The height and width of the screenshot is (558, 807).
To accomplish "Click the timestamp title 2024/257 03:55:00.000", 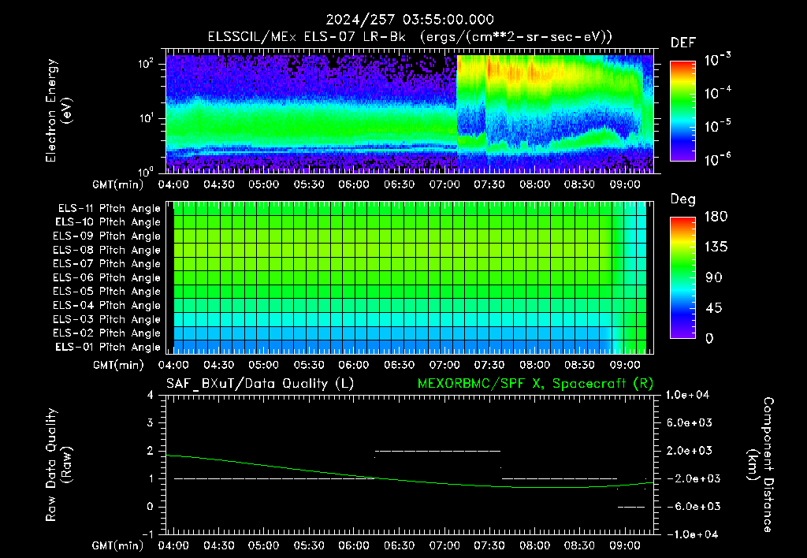I will coord(410,20).
